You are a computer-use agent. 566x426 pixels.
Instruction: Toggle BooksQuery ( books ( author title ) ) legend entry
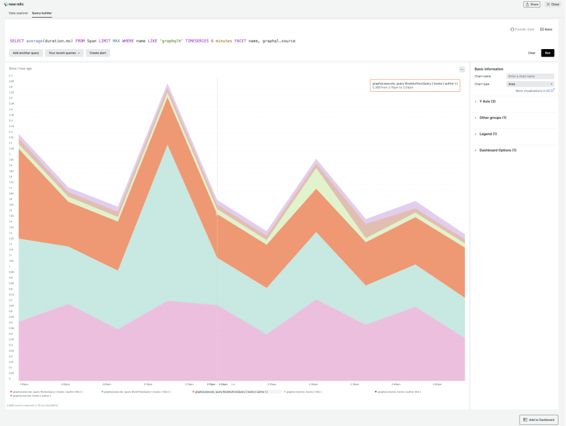[47, 391]
